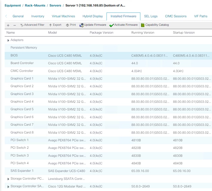The width and height of the screenshot is (212, 191).
Task: Select the Graphics Card 3 row
Action: point(108,94)
